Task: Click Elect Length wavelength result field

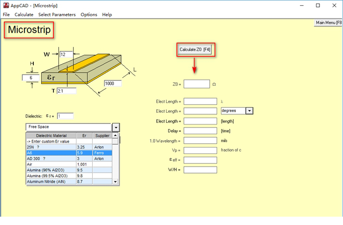Action: pos(200,101)
